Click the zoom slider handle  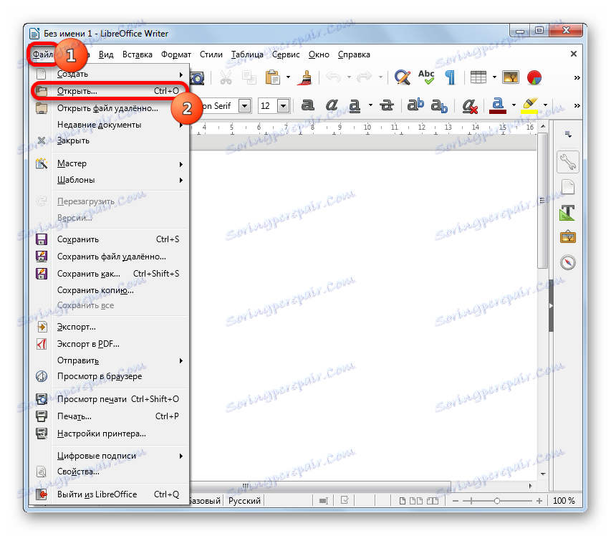pos(497,501)
